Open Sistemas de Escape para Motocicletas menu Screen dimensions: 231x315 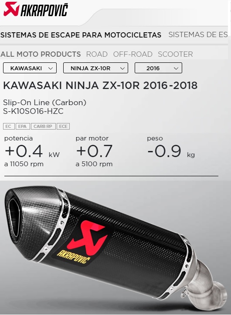coord(81,35)
